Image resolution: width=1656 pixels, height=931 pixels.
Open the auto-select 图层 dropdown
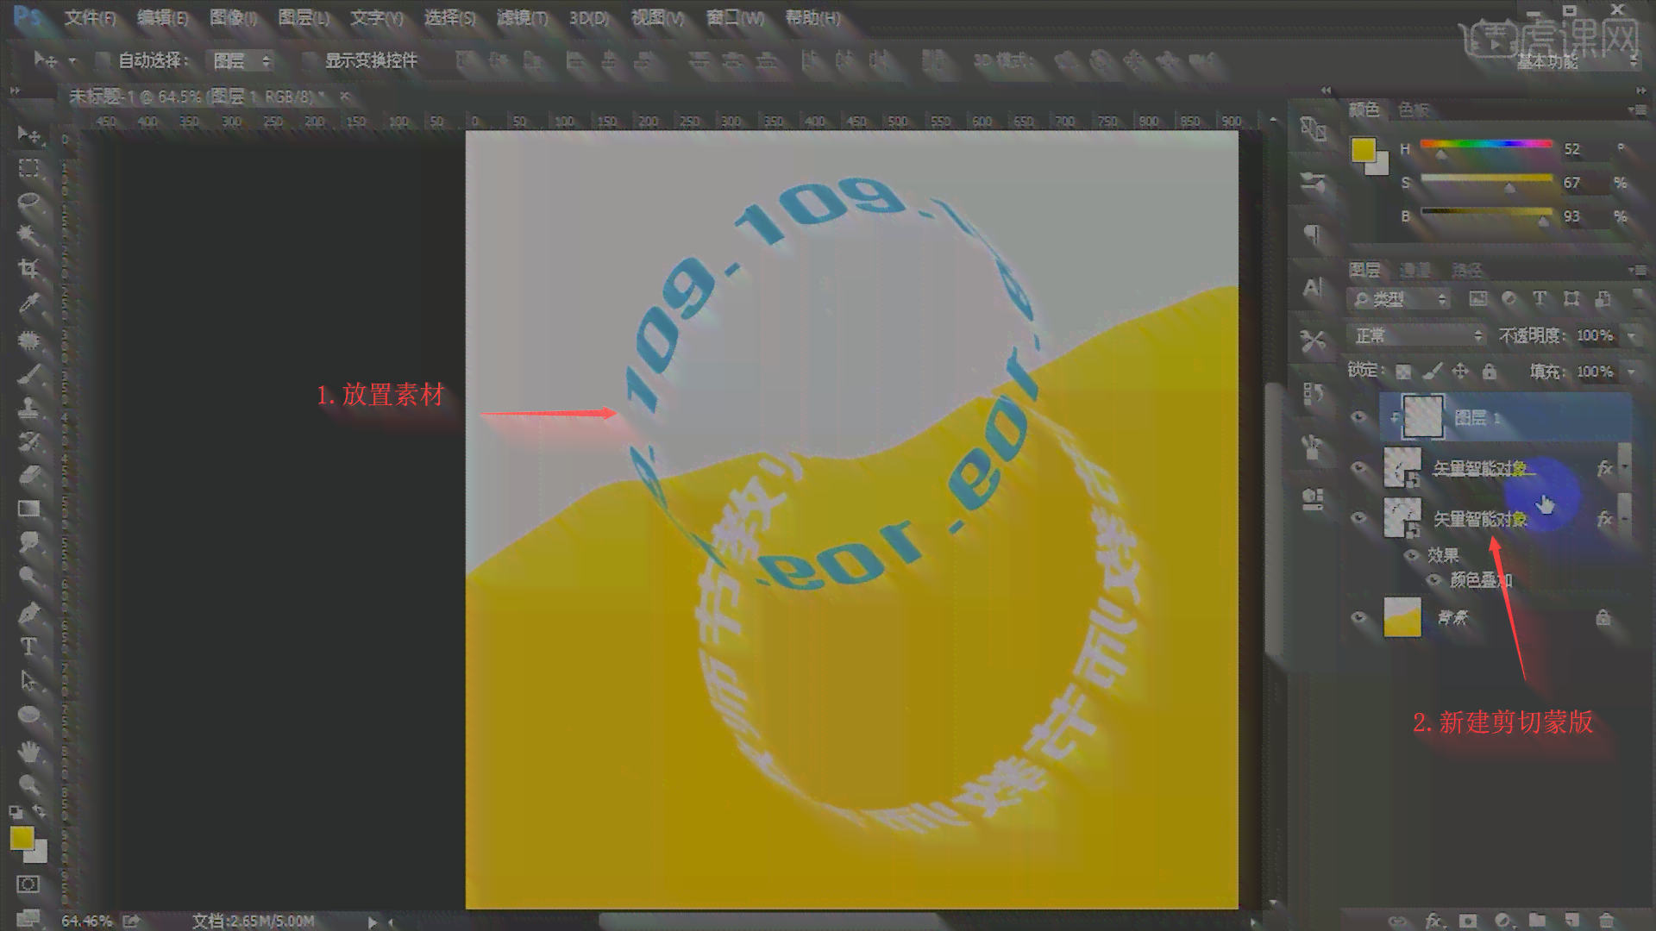coord(241,60)
